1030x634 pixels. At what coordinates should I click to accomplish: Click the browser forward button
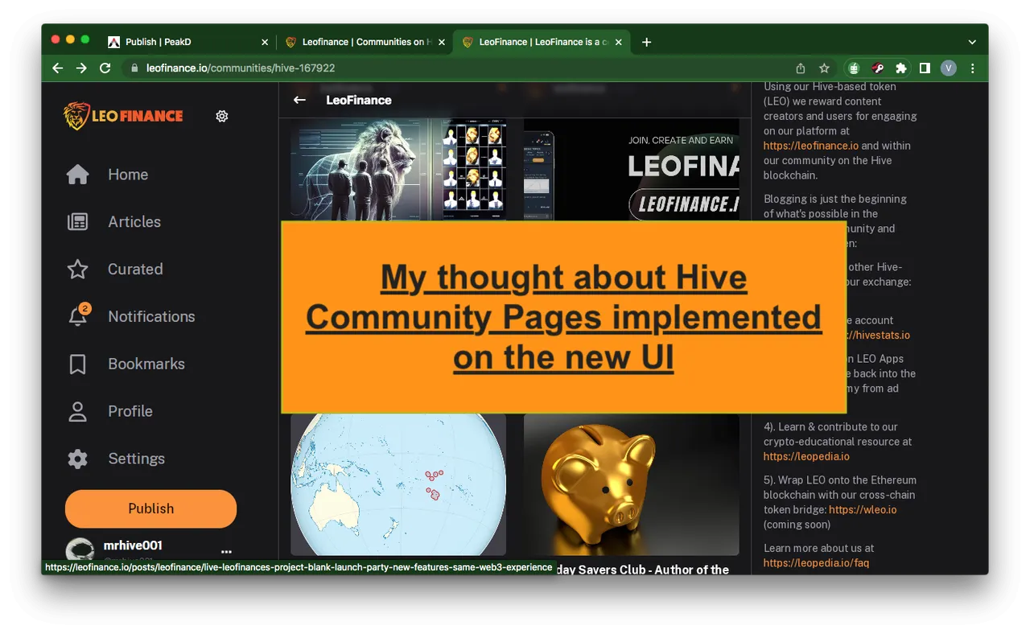(x=81, y=68)
